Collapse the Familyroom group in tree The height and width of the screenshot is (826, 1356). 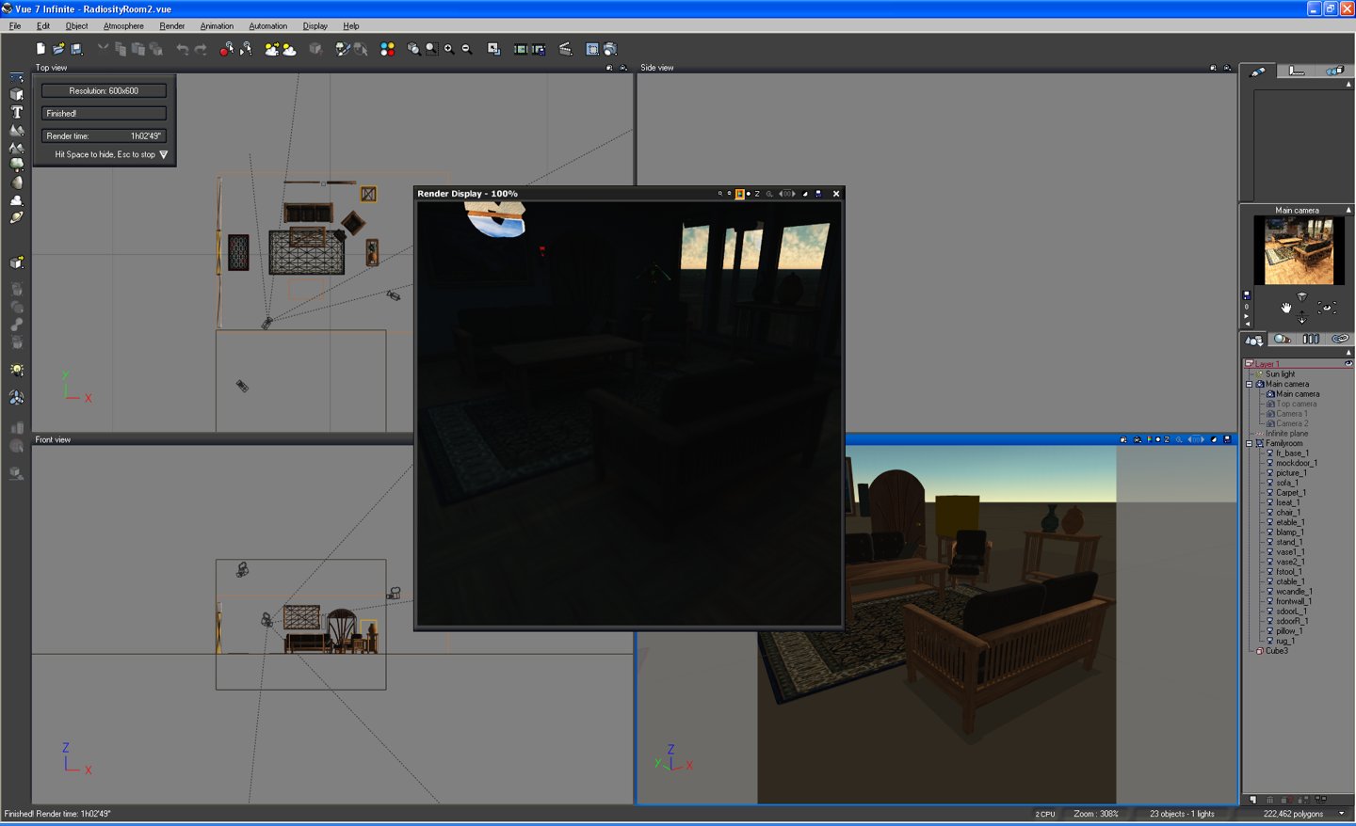click(1250, 443)
